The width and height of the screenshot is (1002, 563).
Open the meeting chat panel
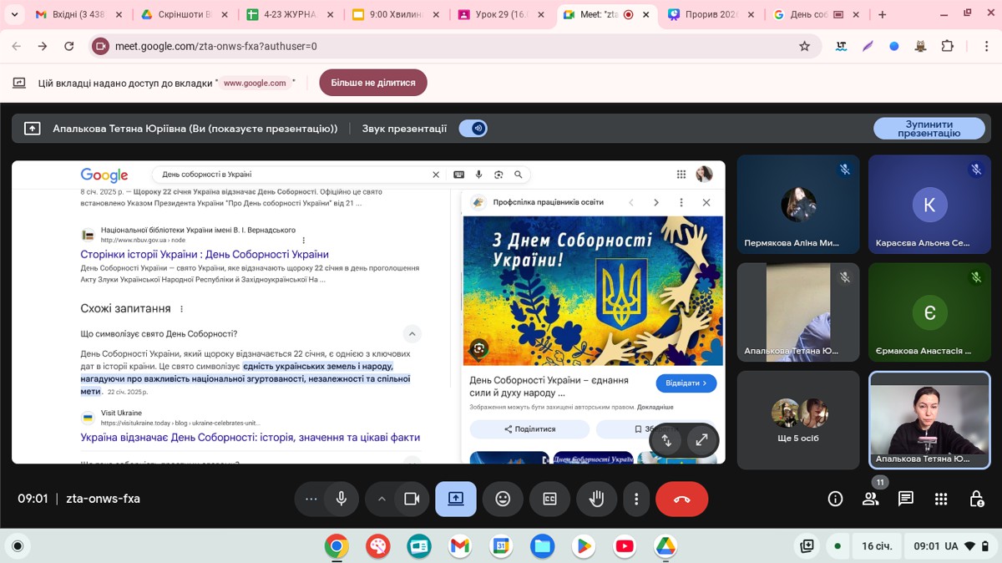(905, 499)
